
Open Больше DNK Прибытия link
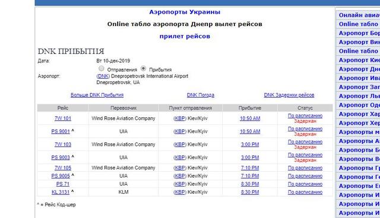(97, 95)
